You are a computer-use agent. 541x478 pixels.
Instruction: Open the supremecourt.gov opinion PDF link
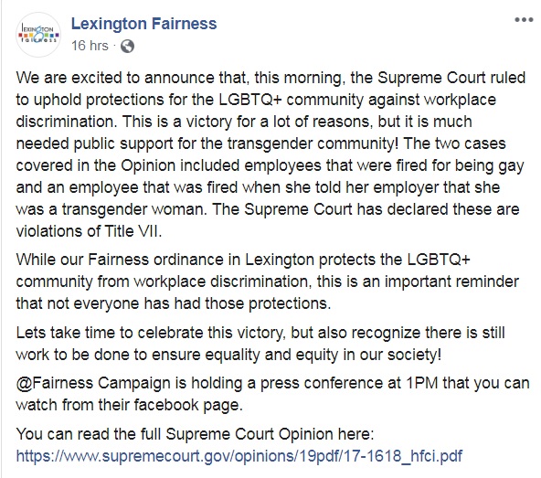[239, 455]
